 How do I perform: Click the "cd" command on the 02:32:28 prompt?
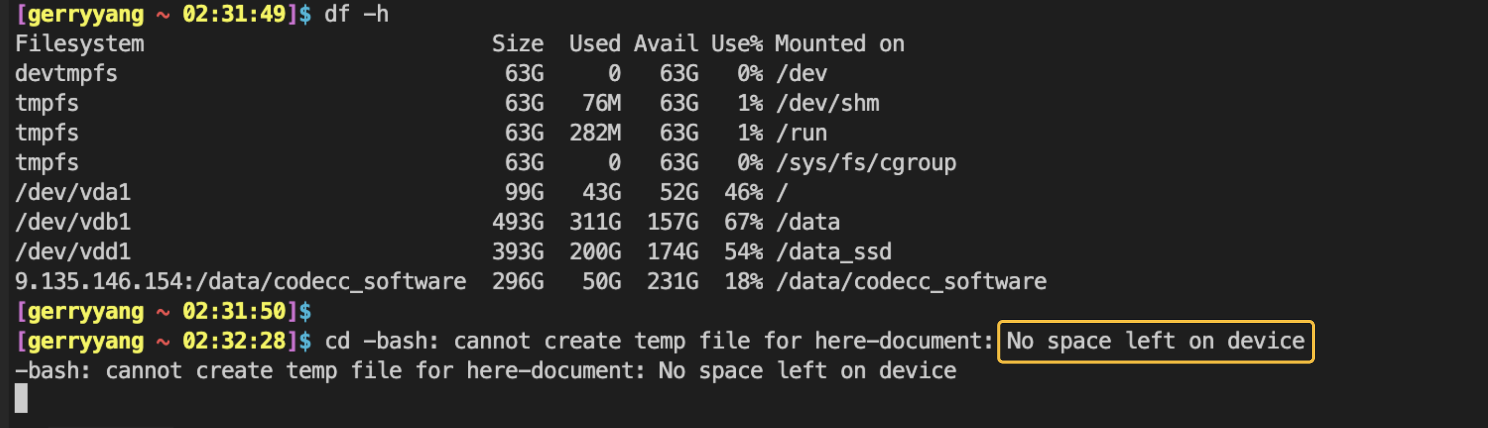337,341
